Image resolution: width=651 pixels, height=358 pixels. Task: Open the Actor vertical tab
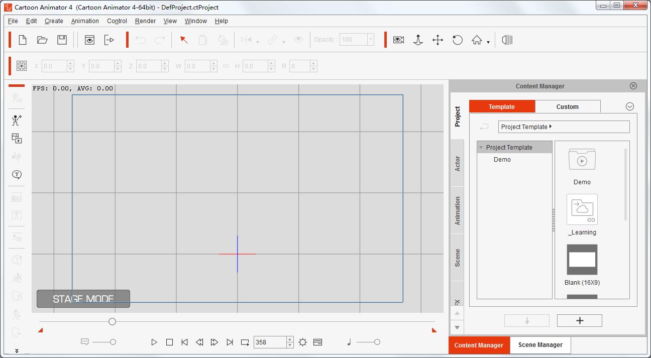pyautogui.click(x=457, y=164)
